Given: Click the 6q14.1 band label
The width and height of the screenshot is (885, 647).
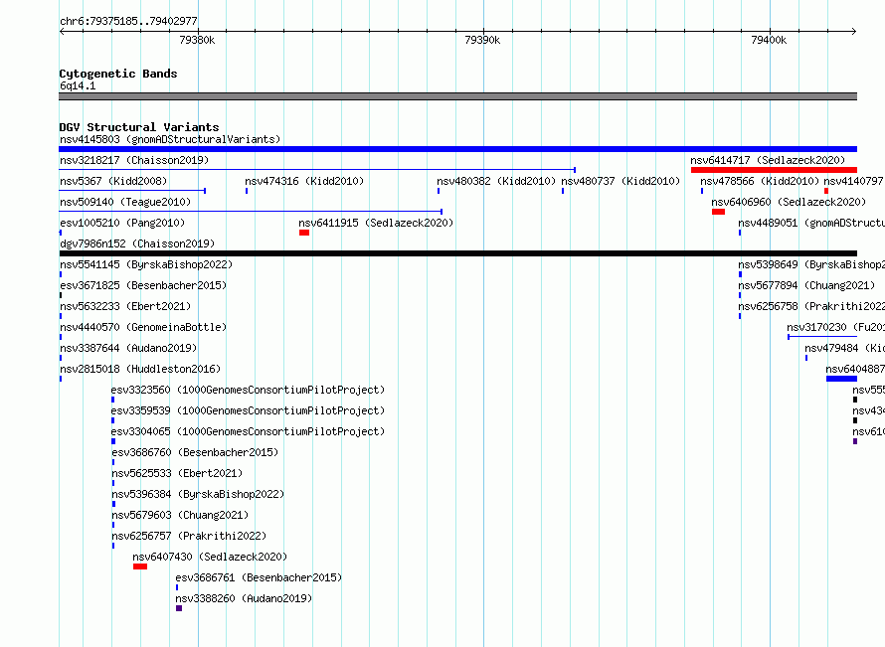Looking at the screenshot, I should (78, 85).
